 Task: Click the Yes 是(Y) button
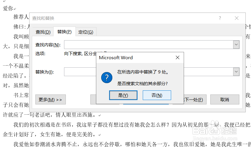(123, 95)
